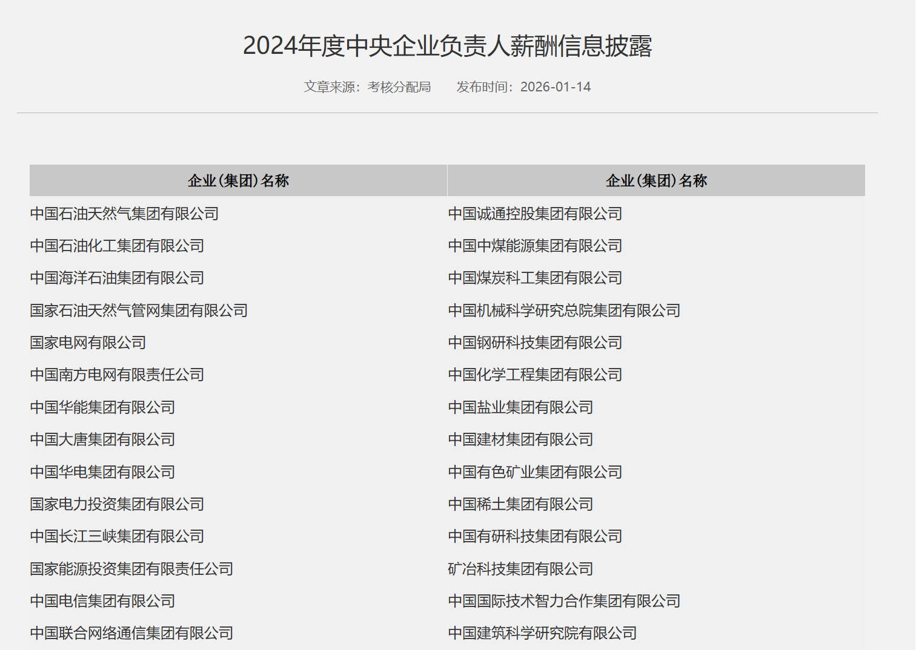This screenshot has width=916, height=650.
Task: Open the 中国石油天然气集团有限公司 entry
Action: pyautogui.click(x=124, y=214)
